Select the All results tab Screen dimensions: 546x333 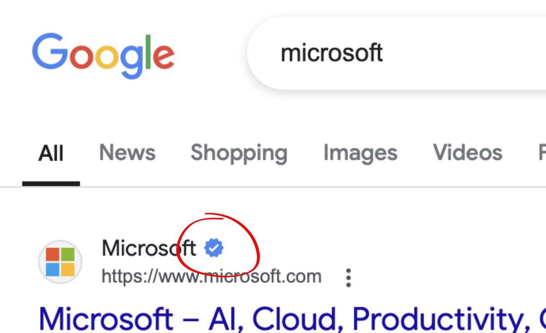(51, 153)
